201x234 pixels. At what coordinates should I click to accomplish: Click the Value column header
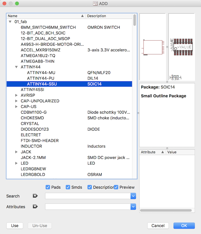coord(180,152)
